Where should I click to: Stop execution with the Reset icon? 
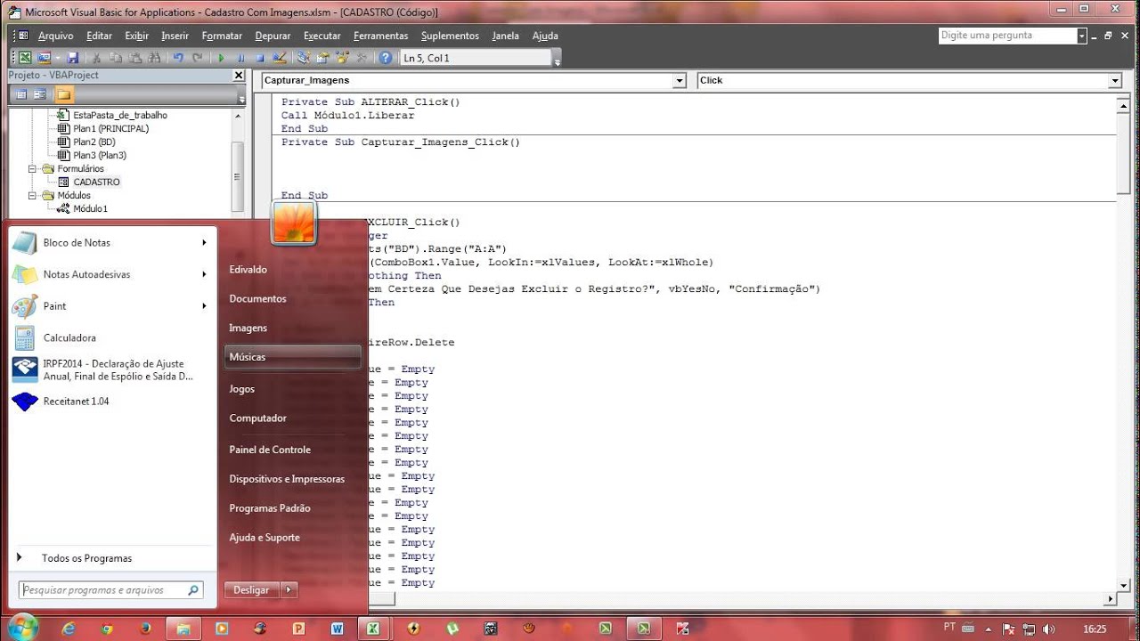pyautogui.click(x=260, y=58)
